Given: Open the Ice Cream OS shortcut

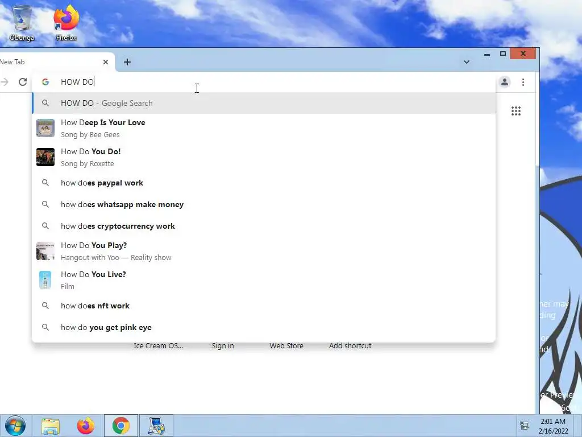Looking at the screenshot, I should pos(159,345).
